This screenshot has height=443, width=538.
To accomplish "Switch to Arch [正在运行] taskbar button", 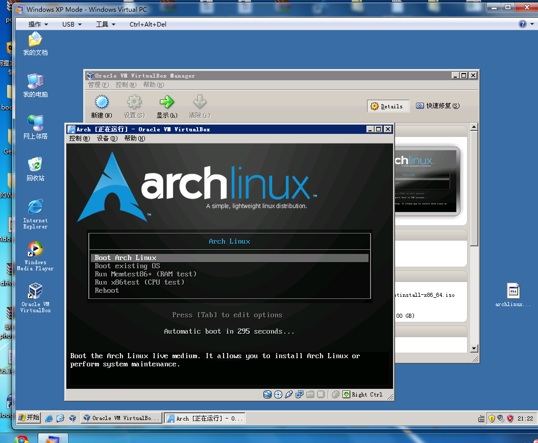I will (205, 418).
